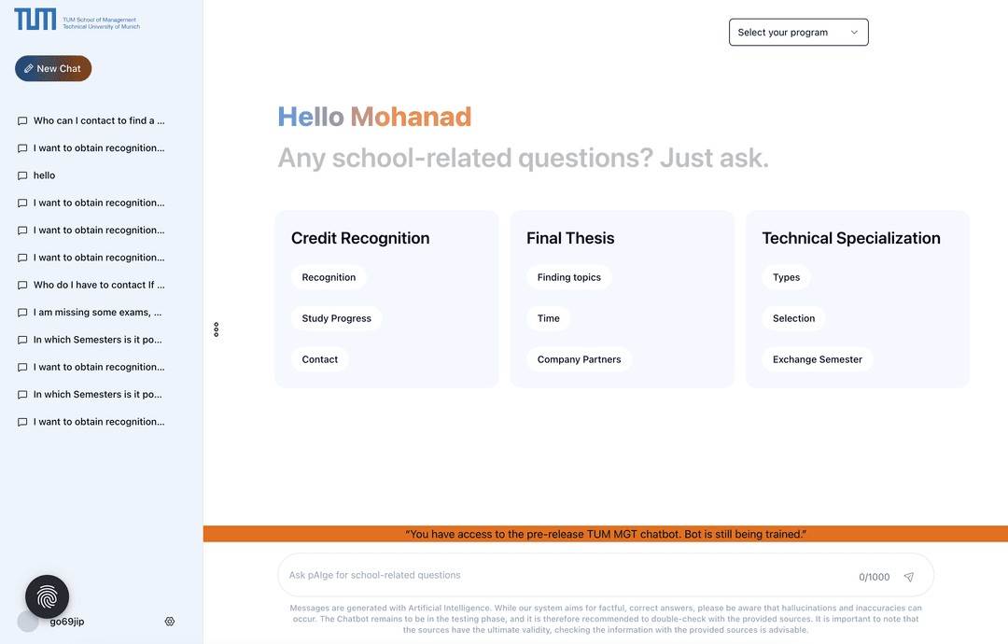This screenshot has width=1008, height=644.
Task: Click chat icon beside 'hello' conversation
Action: pos(22,175)
